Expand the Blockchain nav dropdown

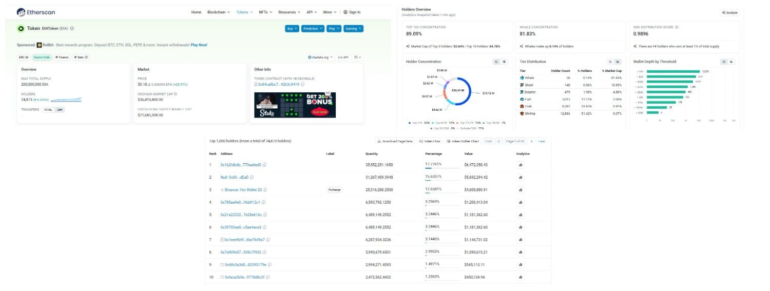click(219, 12)
